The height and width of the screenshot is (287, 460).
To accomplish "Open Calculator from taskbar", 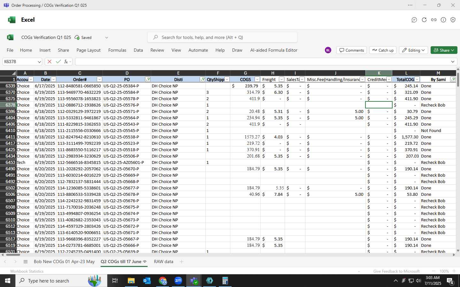I will (225, 281).
